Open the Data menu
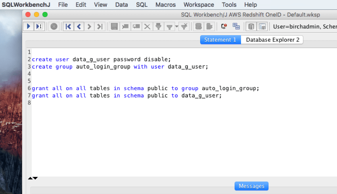The image size is (337, 194). point(121,5)
